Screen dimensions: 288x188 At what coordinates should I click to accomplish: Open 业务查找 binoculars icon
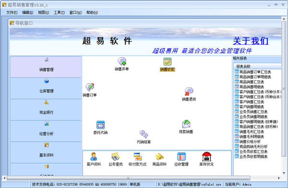point(116,159)
